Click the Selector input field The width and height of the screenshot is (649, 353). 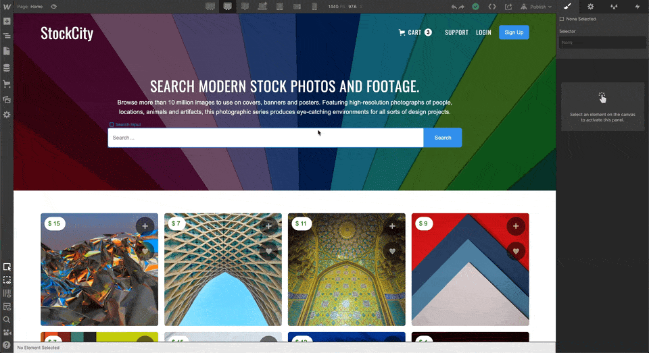tap(602, 42)
